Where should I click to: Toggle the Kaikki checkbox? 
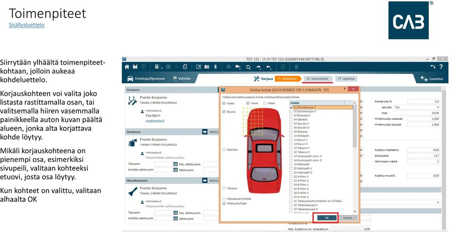(x=224, y=103)
